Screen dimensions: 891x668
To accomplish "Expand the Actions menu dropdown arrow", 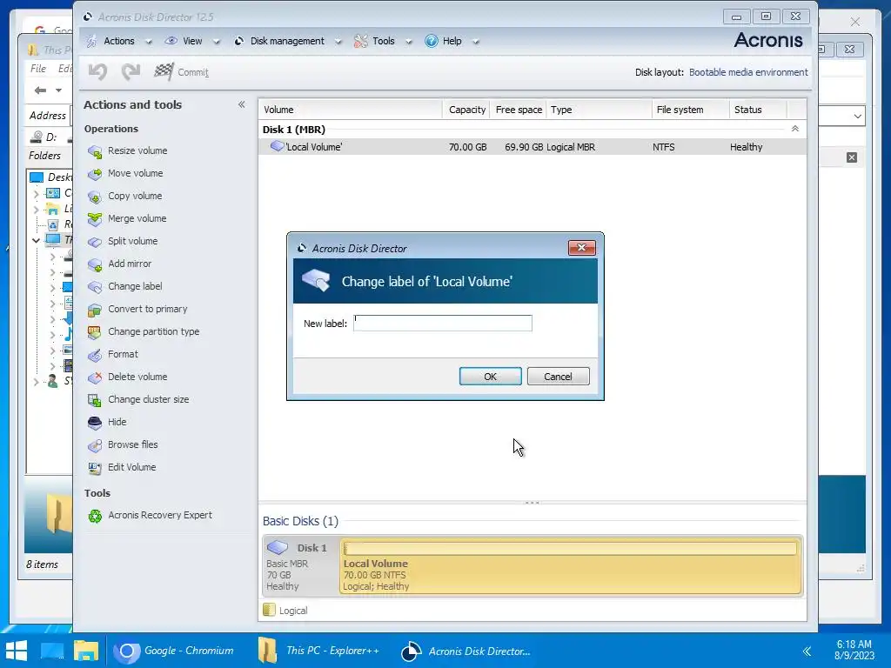I will 149,42.
